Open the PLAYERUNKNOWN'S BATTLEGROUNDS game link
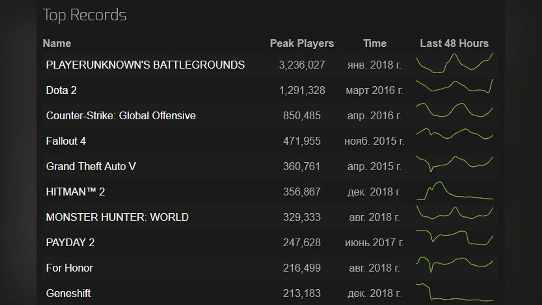 pyautogui.click(x=145, y=65)
